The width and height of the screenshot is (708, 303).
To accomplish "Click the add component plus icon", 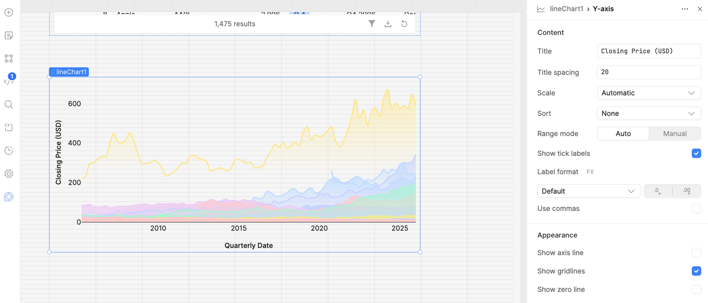I will click(9, 13).
